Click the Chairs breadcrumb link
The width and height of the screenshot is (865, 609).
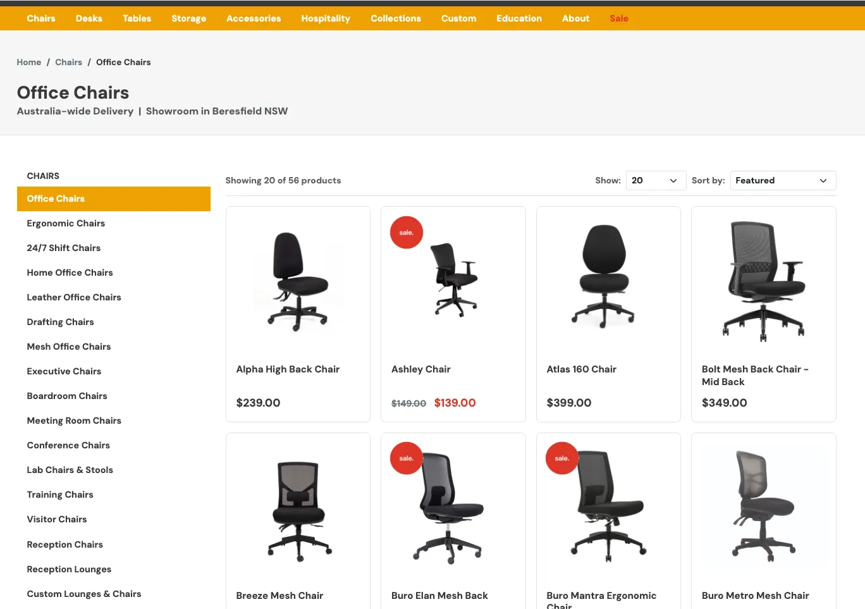pyautogui.click(x=68, y=62)
